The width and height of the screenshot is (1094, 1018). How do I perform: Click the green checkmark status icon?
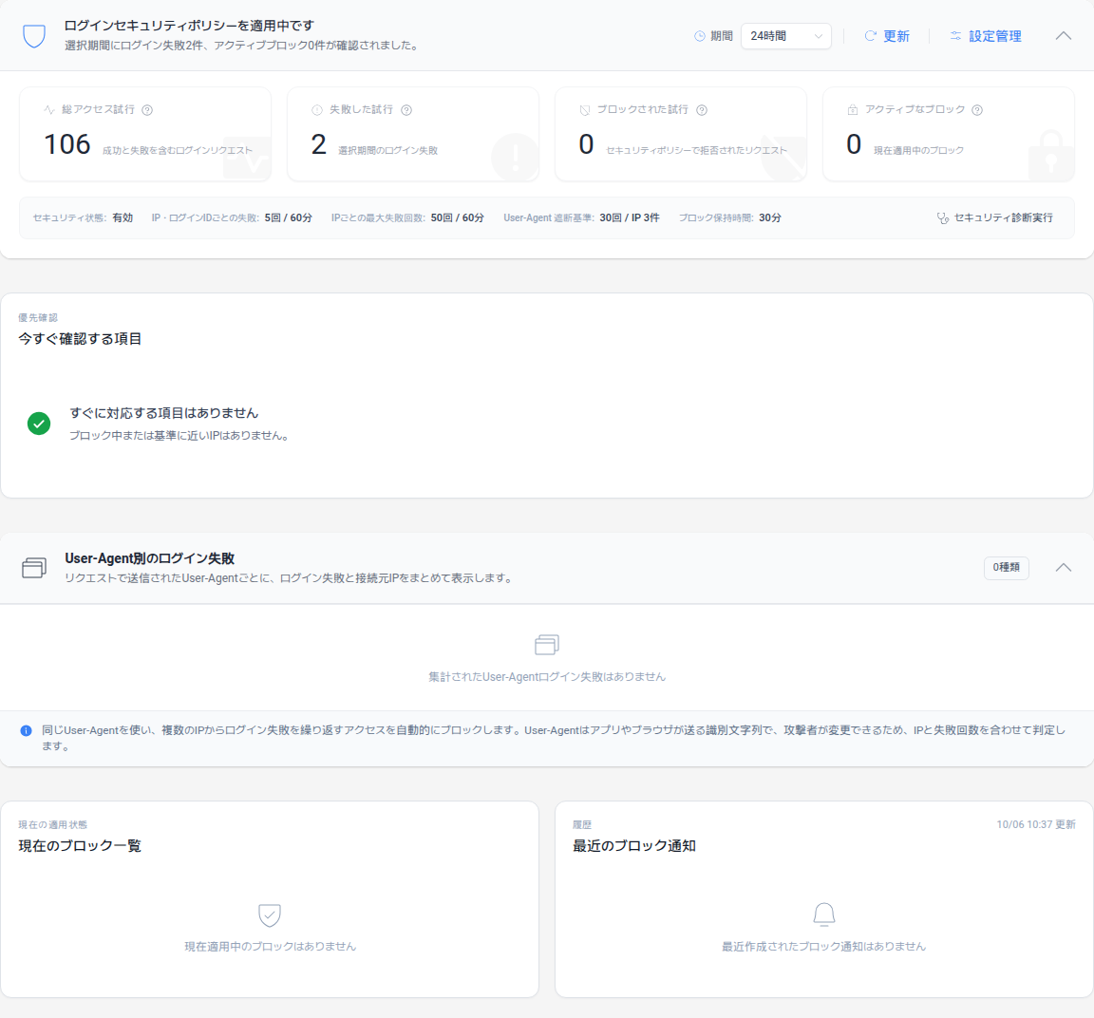coord(39,424)
